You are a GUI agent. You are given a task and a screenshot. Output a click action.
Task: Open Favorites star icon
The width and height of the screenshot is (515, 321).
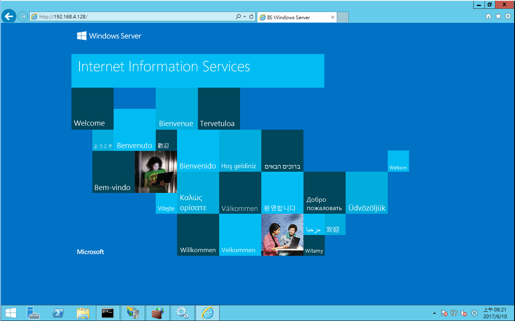click(498, 16)
